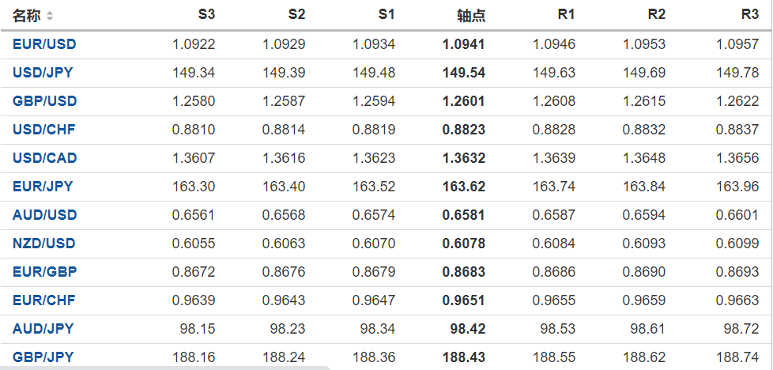Click the R3 column header
Image resolution: width=773 pixels, height=370 pixels.
coord(750,15)
